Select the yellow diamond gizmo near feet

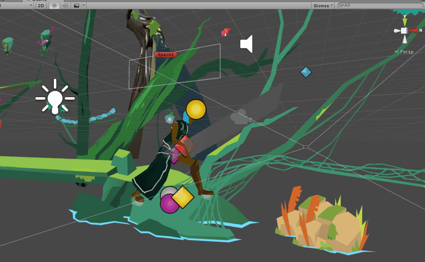(x=183, y=197)
